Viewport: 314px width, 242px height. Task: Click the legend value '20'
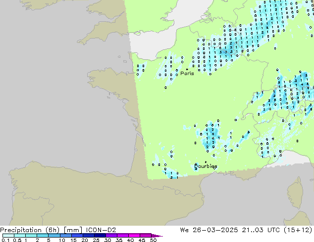click(85, 240)
